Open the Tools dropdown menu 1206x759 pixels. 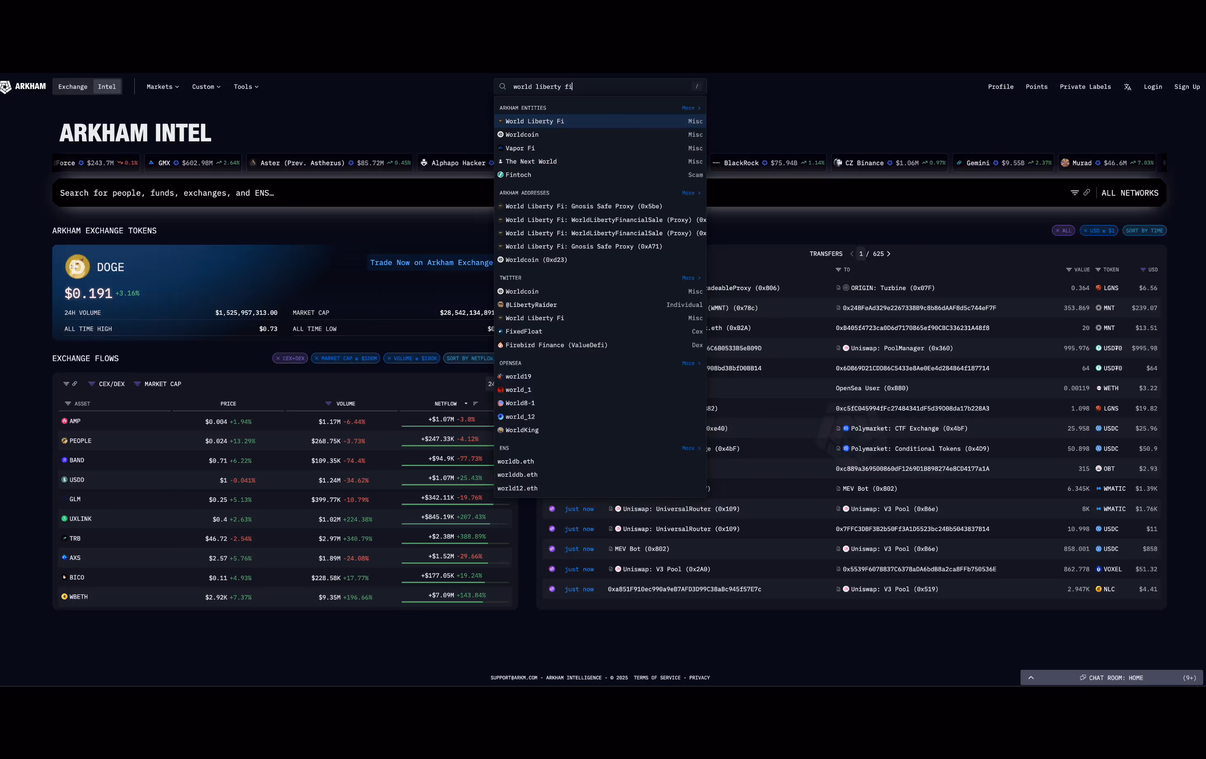pyautogui.click(x=246, y=87)
